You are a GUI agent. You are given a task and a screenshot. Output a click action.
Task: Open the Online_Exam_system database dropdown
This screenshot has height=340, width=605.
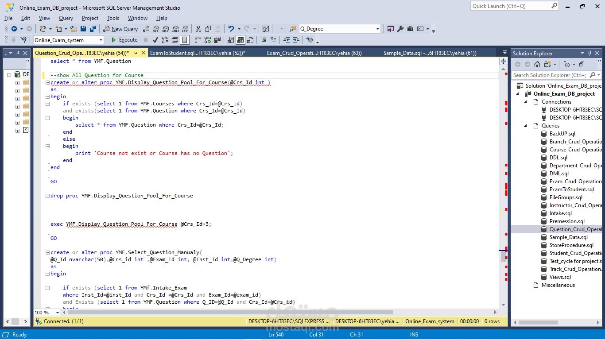[101, 40]
